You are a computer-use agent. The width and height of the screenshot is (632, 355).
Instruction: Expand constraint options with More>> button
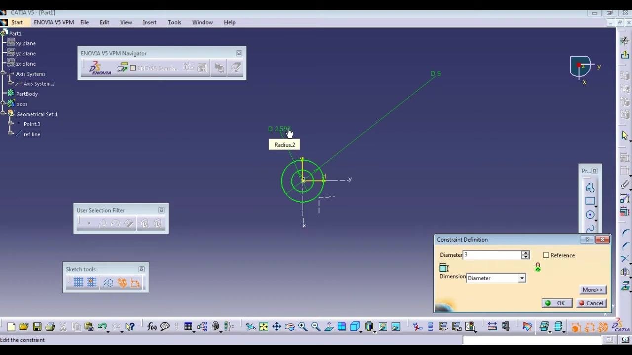[592, 290]
